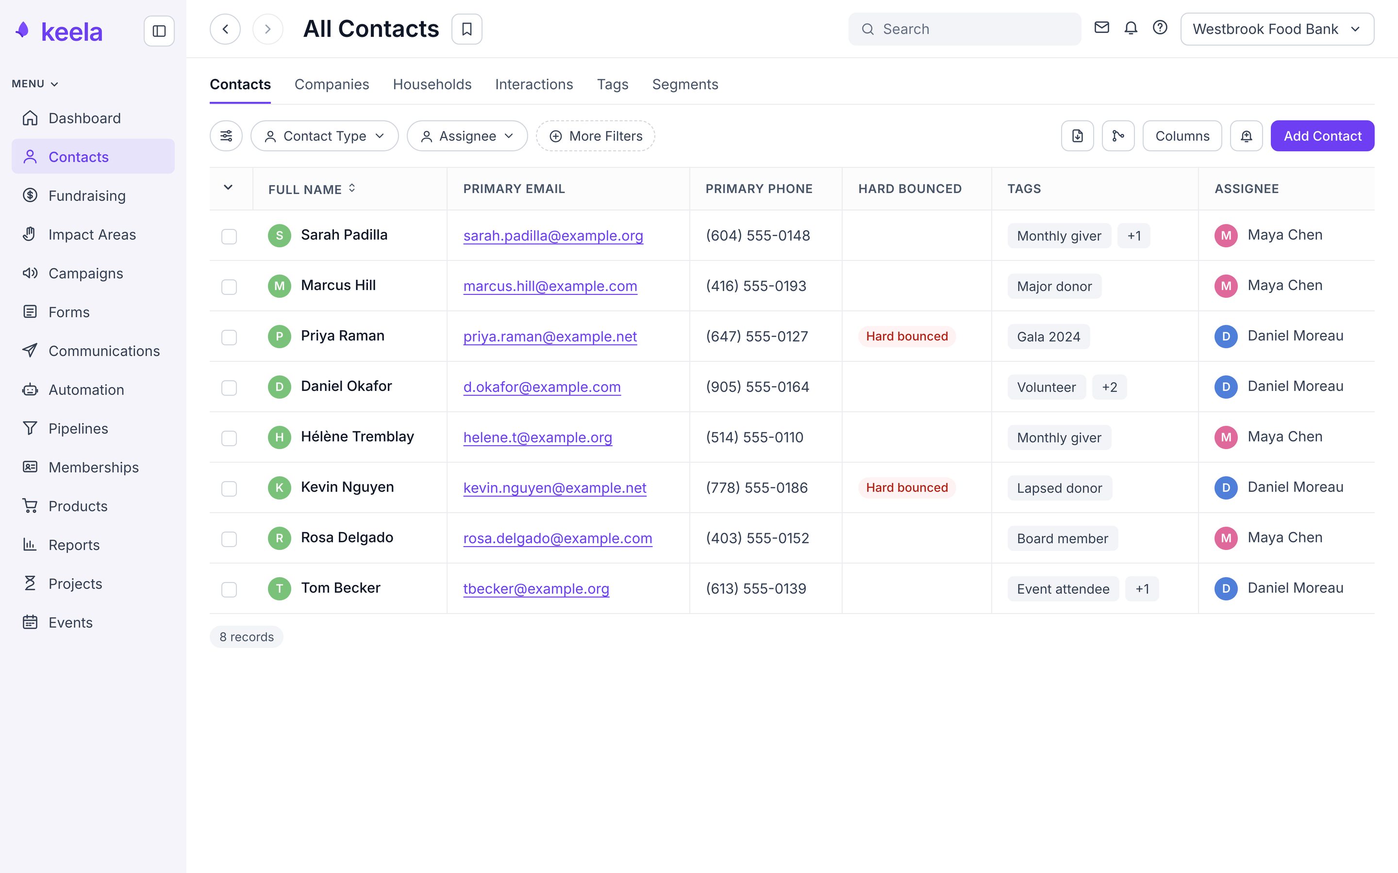Select Marcus Hill's row checkbox
The width and height of the screenshot is (1398, 873).
coord(229,286)
